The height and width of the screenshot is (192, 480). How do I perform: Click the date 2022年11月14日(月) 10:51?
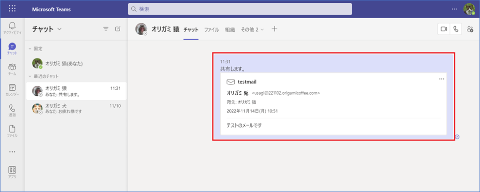coord(252,111)
